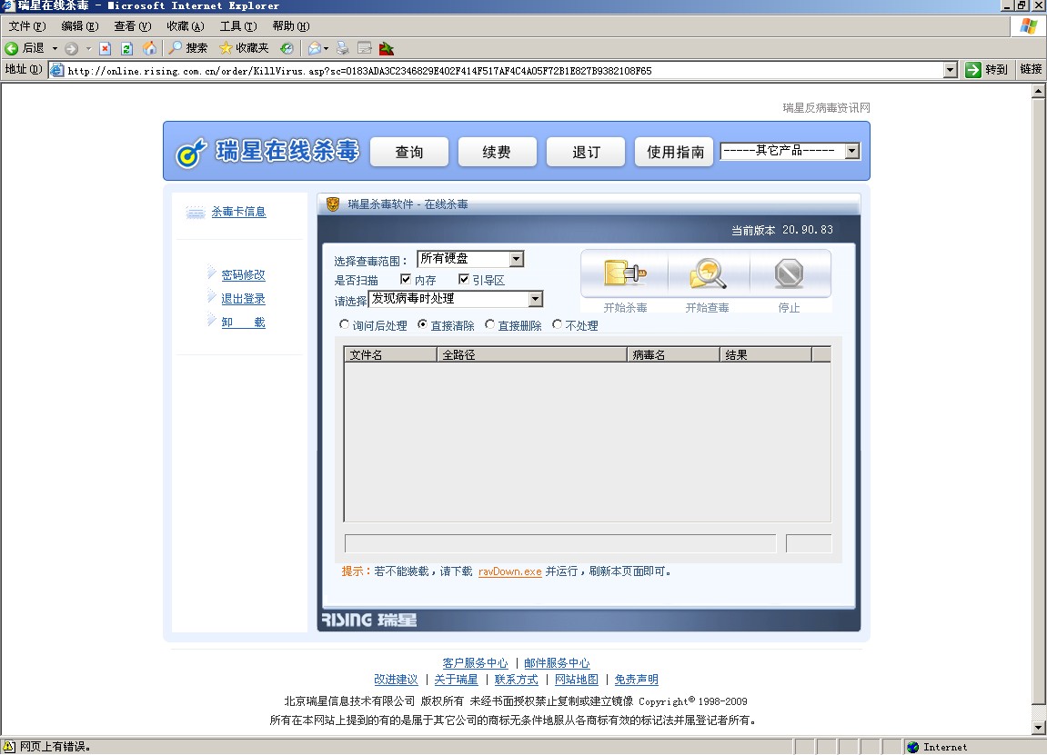
Task: Click the Internet zone globe icon
Action: [912, 747]
